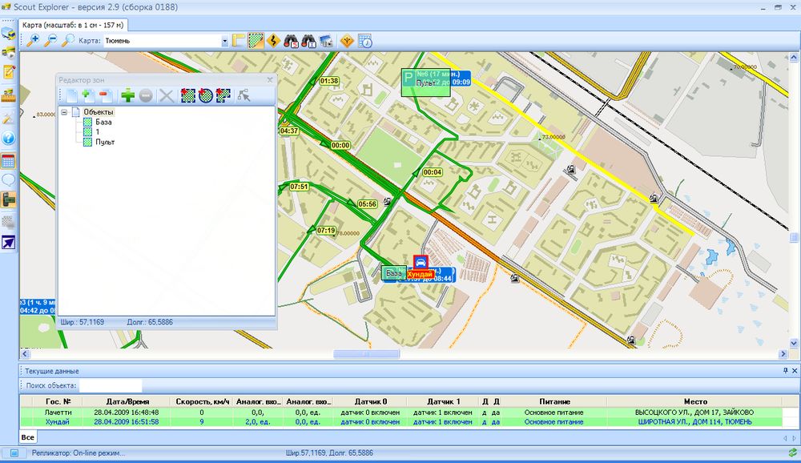Click the parking P marker near Пульт

coord(409,79)
